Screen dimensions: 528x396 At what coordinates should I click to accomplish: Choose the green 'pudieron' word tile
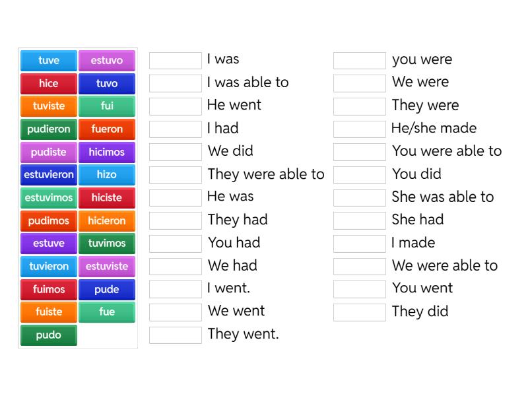point(49,129)
